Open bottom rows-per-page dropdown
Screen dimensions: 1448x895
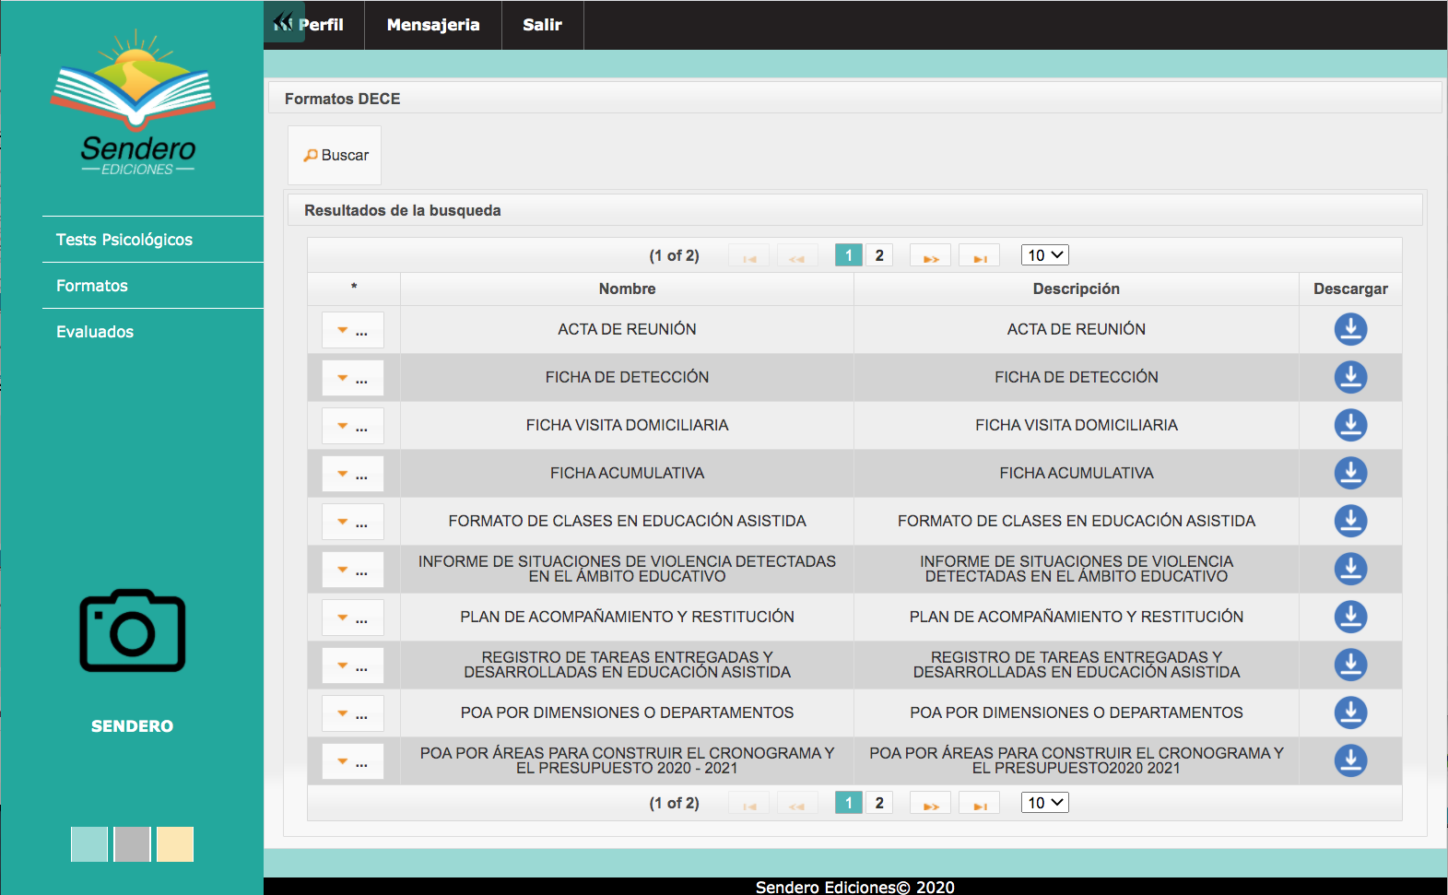[1044, 803]
